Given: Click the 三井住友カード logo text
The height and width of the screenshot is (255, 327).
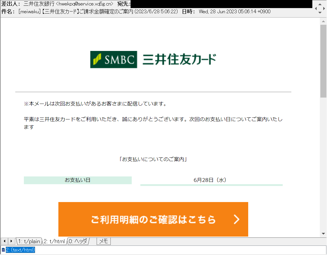Looking at the screenshot, I should coord(179,60).
